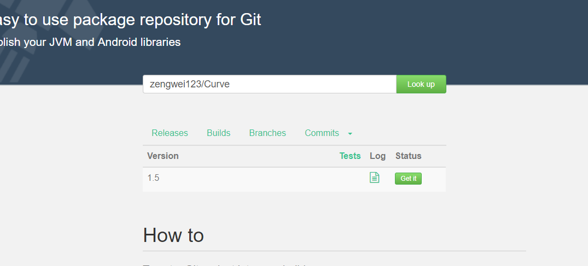Click the Get it button for 1.5
588x266 pixels.
(408, 179)
